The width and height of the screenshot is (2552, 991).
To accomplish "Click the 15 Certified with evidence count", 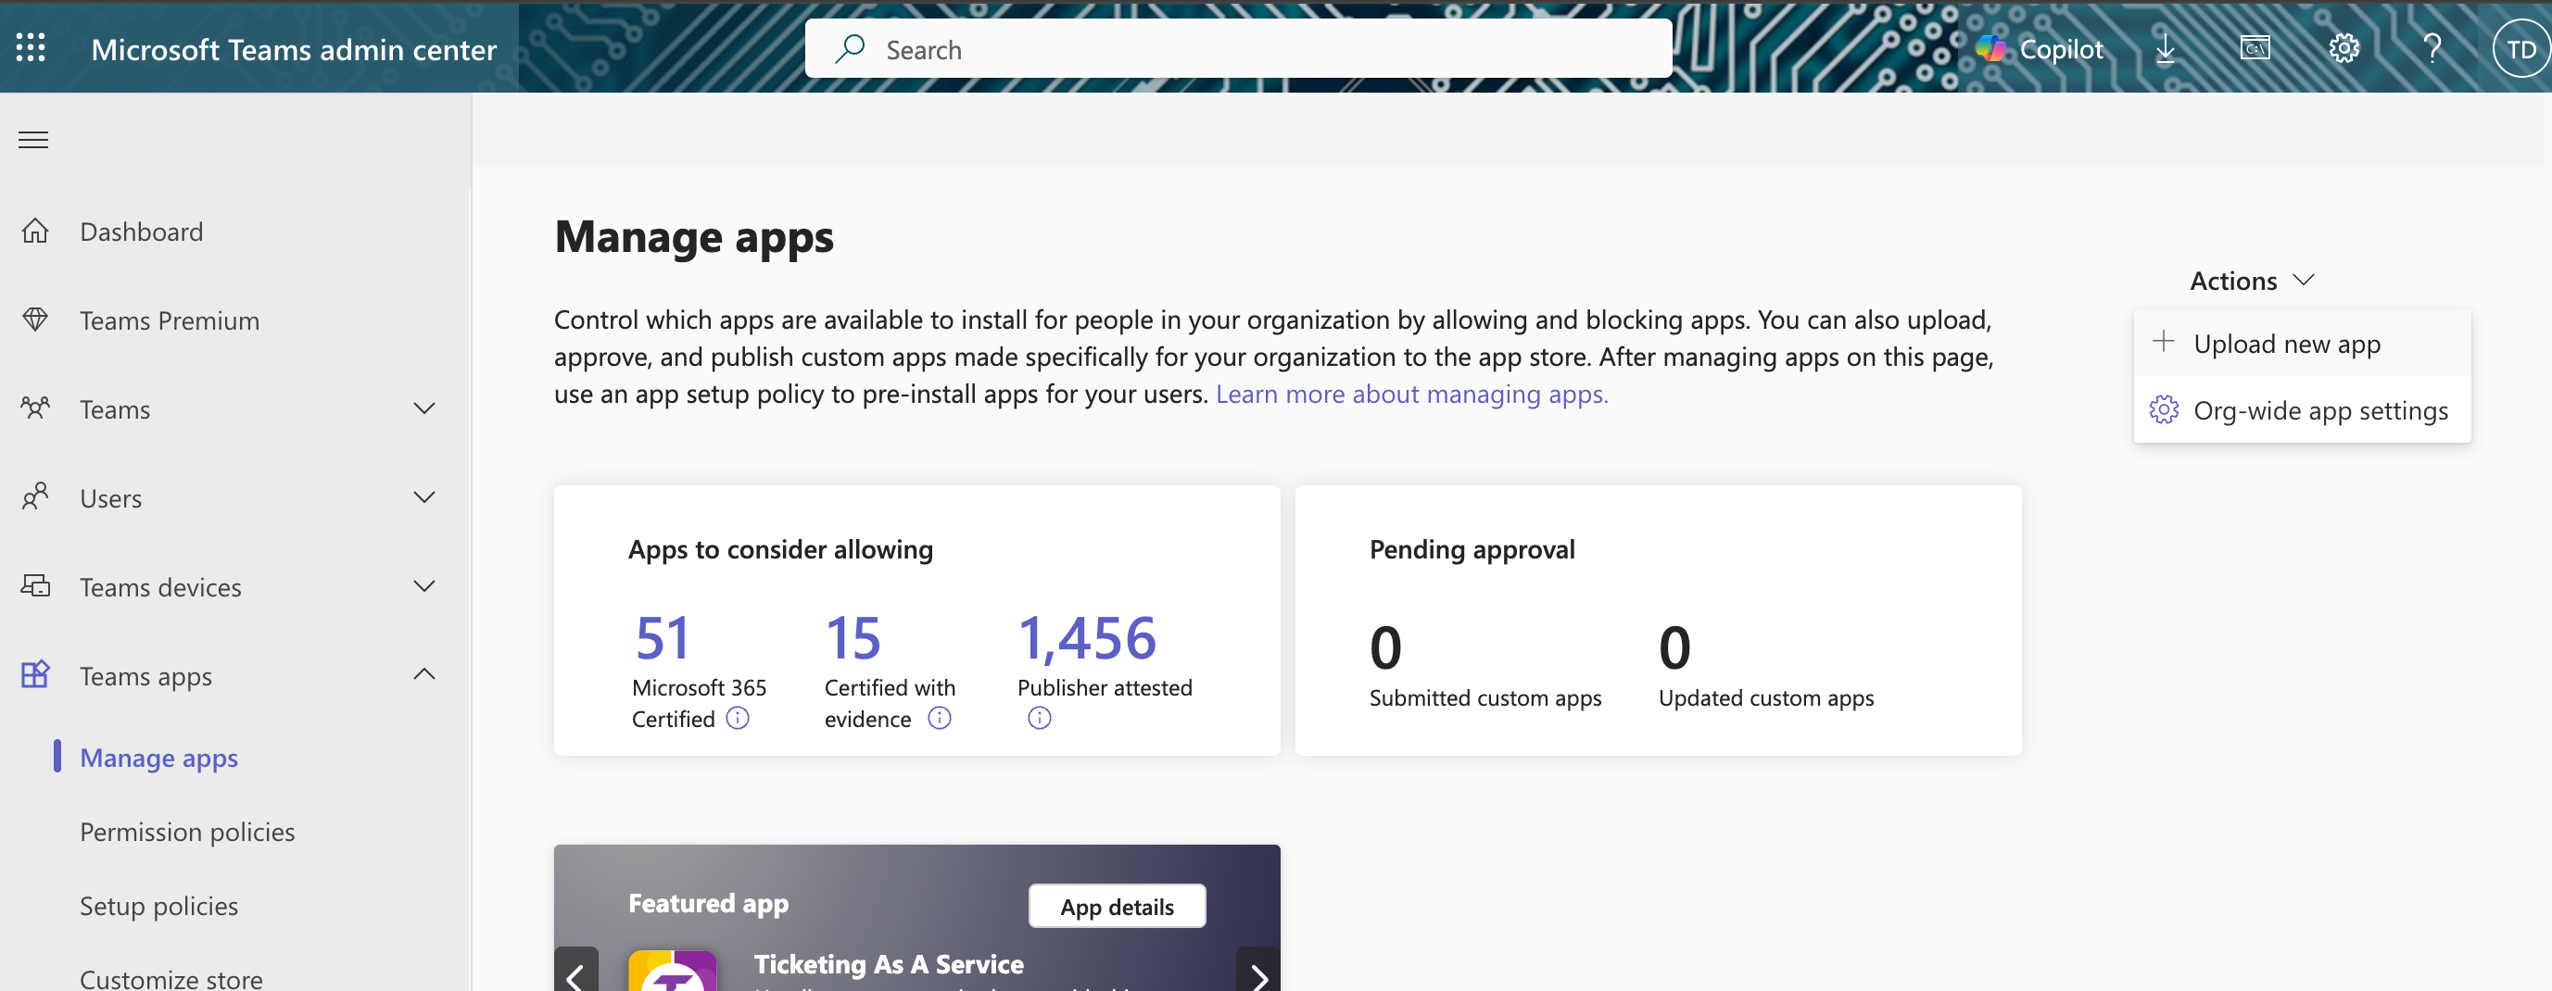I will pos(853,637).
